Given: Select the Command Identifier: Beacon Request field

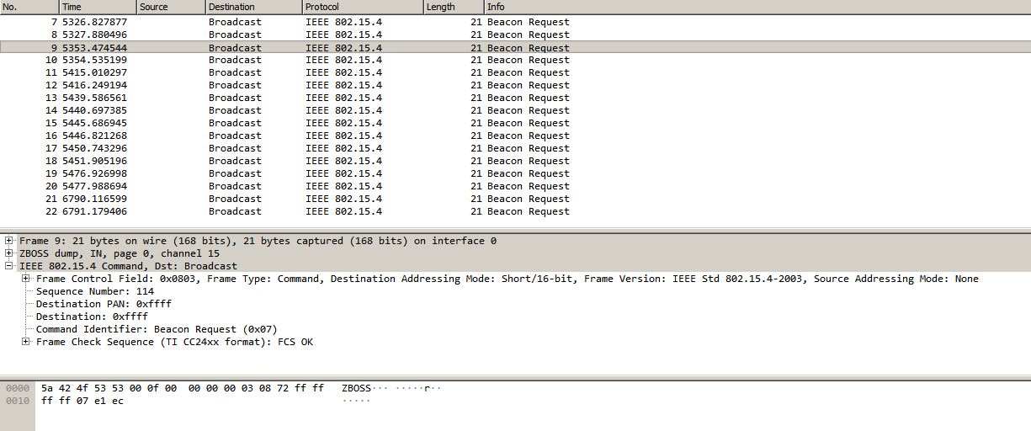Looking at the screenshot, I should [x=157, y=329].
